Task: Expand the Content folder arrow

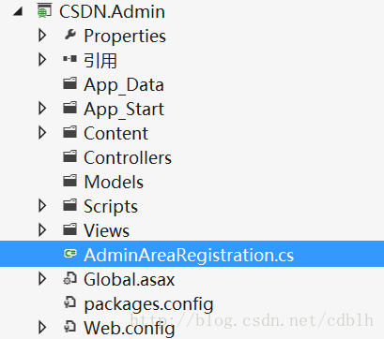Action: tap(42, 133)
